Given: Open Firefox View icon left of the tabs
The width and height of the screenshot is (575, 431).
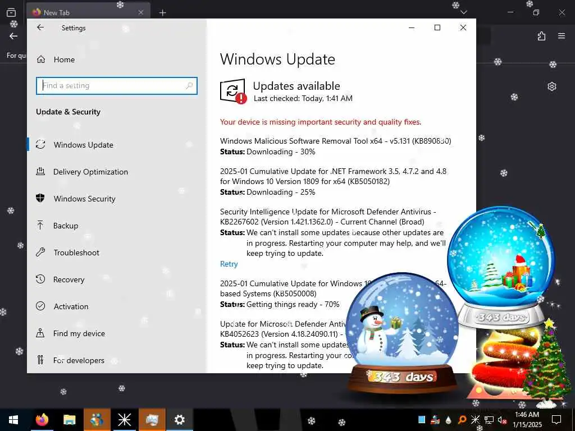Looking at the screenshot, I should pyautogui.click(x=11, y=12).
